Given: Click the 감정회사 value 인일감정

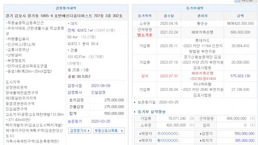Looking at the screenshot, I should (98, 92).
